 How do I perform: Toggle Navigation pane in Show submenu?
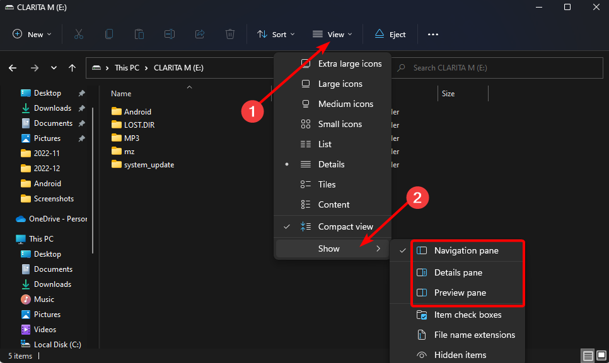point(458,250)
